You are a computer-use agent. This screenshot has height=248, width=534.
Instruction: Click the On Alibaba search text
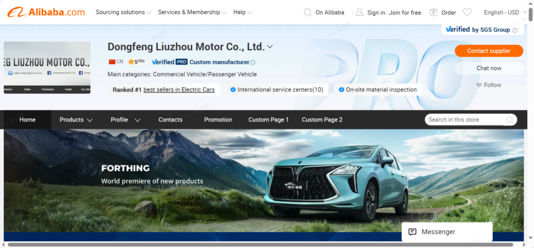(x=330, y=12)
